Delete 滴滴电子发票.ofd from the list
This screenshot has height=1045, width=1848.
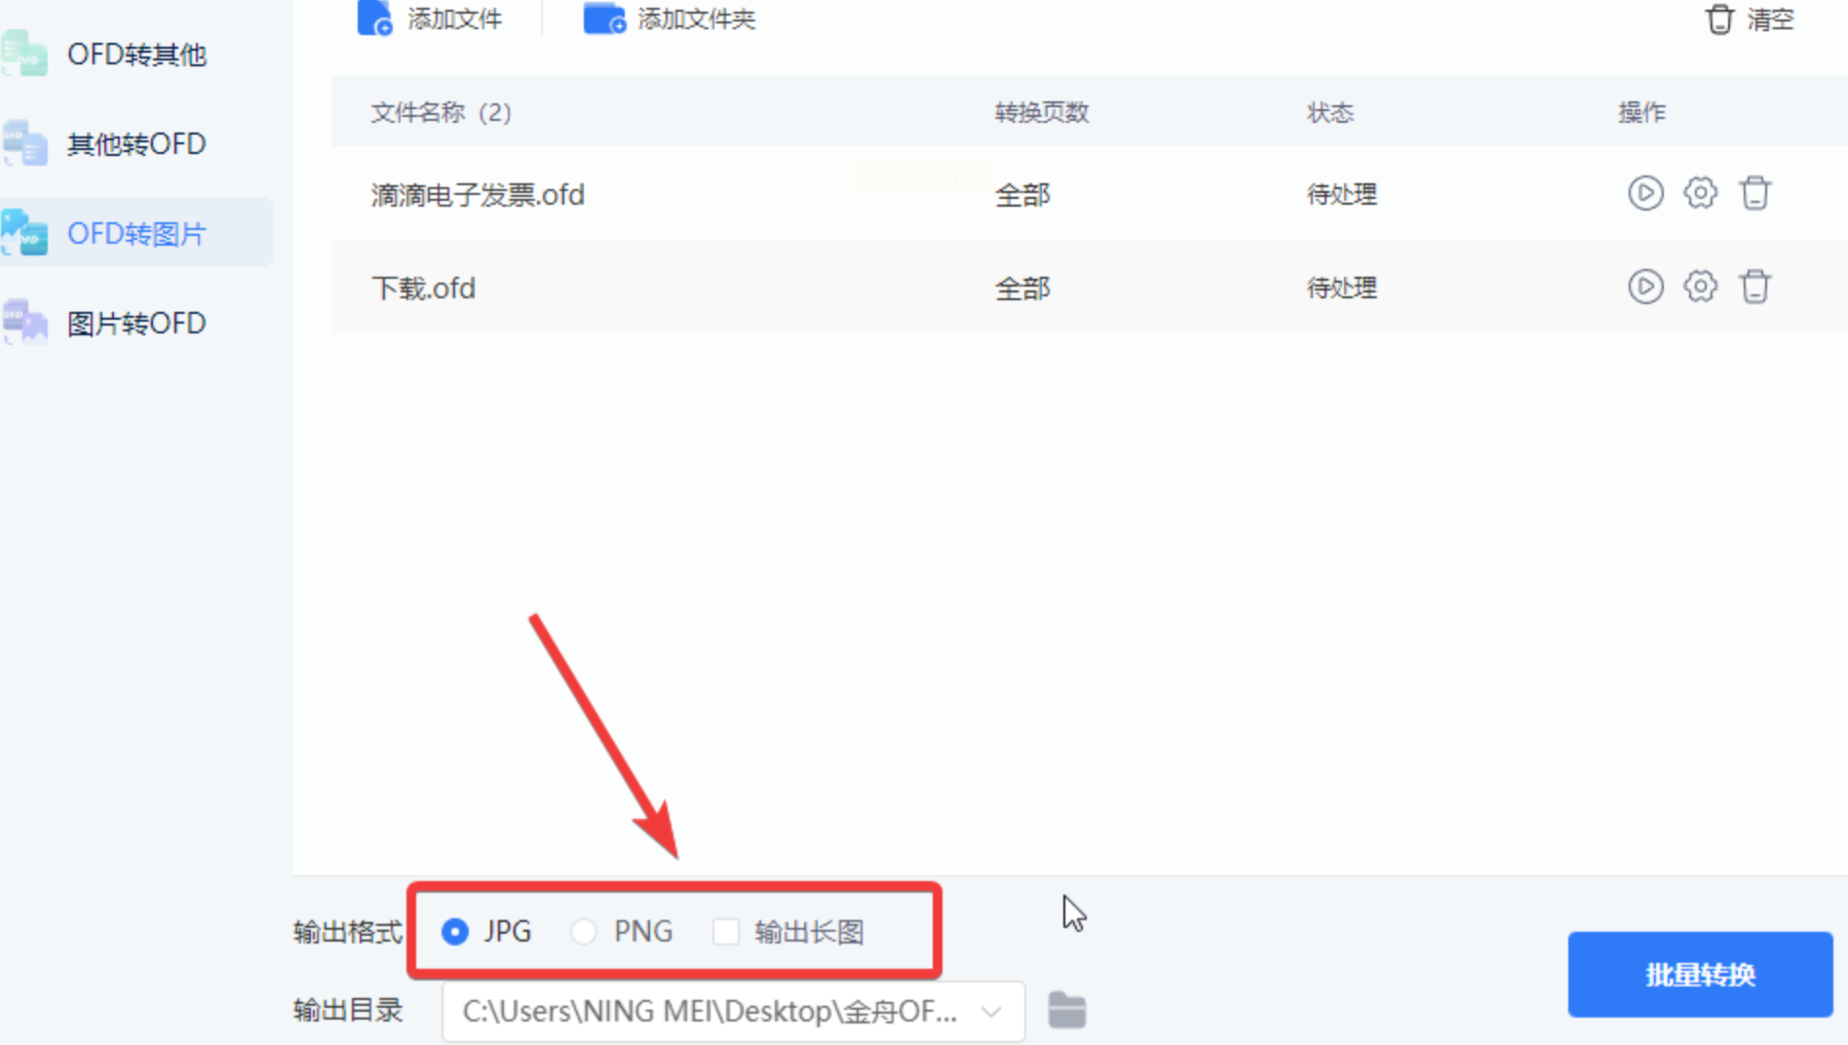(x=1755, y=193)
